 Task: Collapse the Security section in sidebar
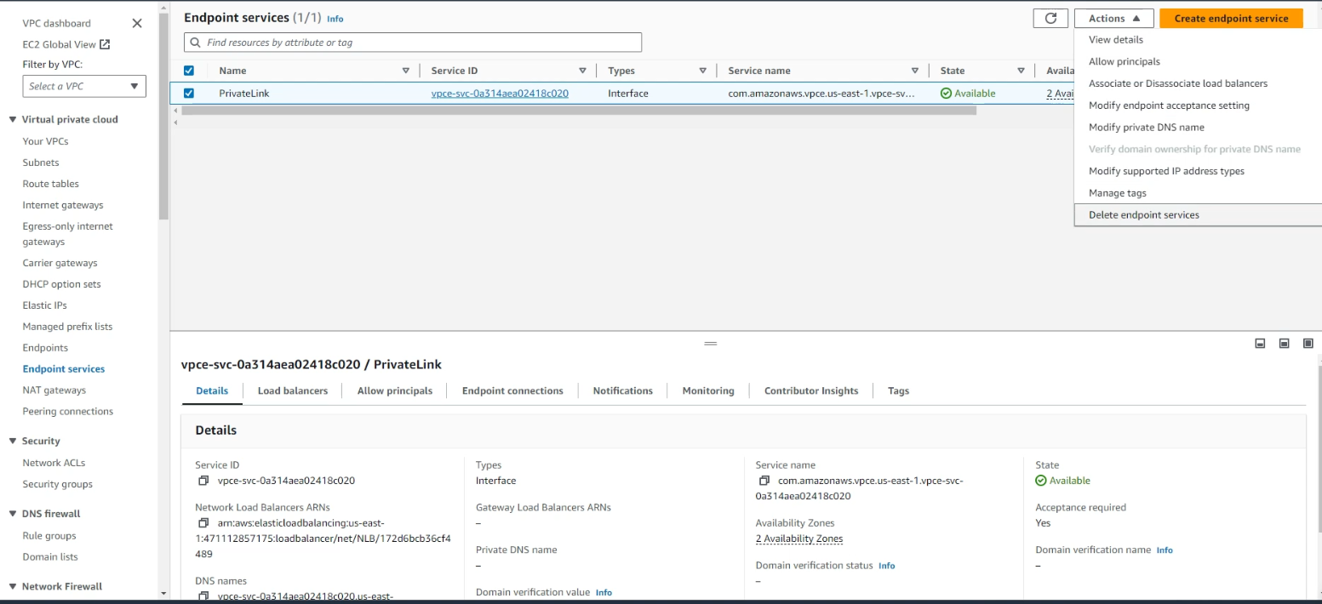[13, 442]
